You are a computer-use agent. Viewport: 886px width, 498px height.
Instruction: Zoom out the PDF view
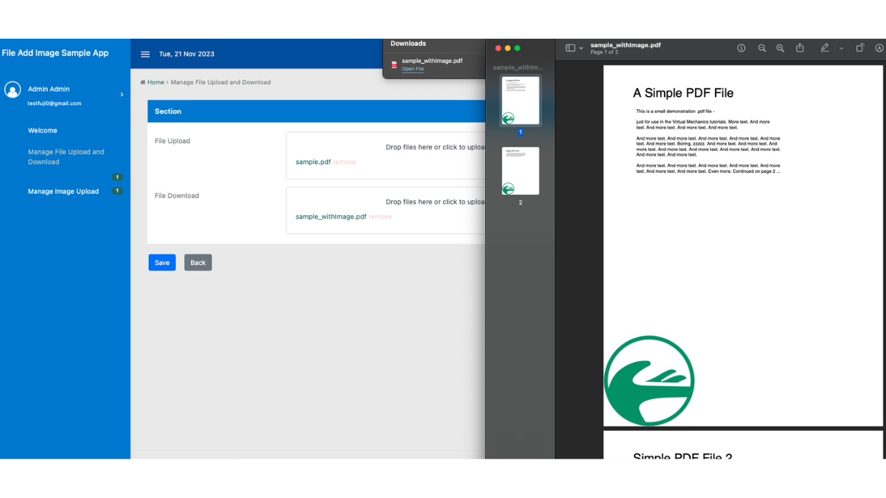(761, 48)
